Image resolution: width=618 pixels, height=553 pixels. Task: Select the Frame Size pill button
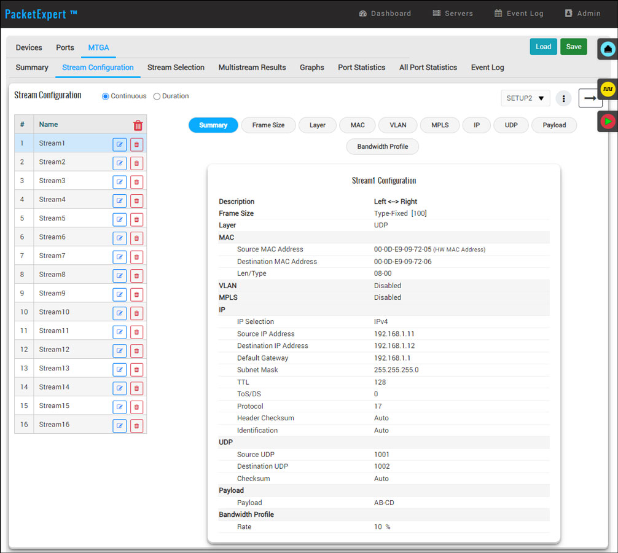[268, 125]
